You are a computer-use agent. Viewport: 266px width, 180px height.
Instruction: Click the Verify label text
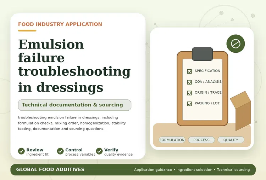111,150
